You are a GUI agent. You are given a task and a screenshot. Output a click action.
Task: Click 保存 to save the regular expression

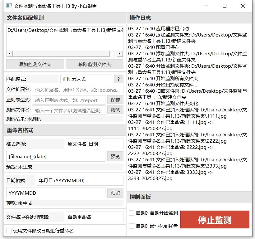point(115,100)
